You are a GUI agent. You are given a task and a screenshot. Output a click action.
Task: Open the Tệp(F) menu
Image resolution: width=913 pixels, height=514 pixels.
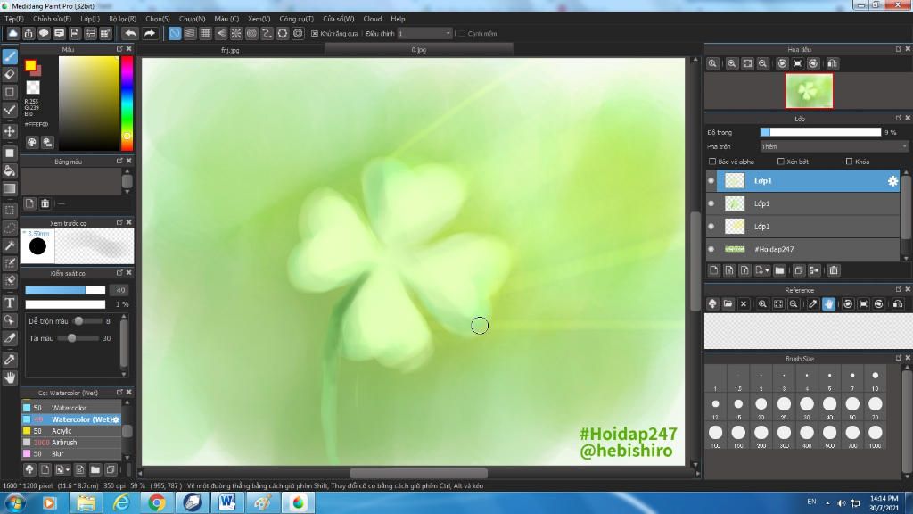[x=14, y=19]
